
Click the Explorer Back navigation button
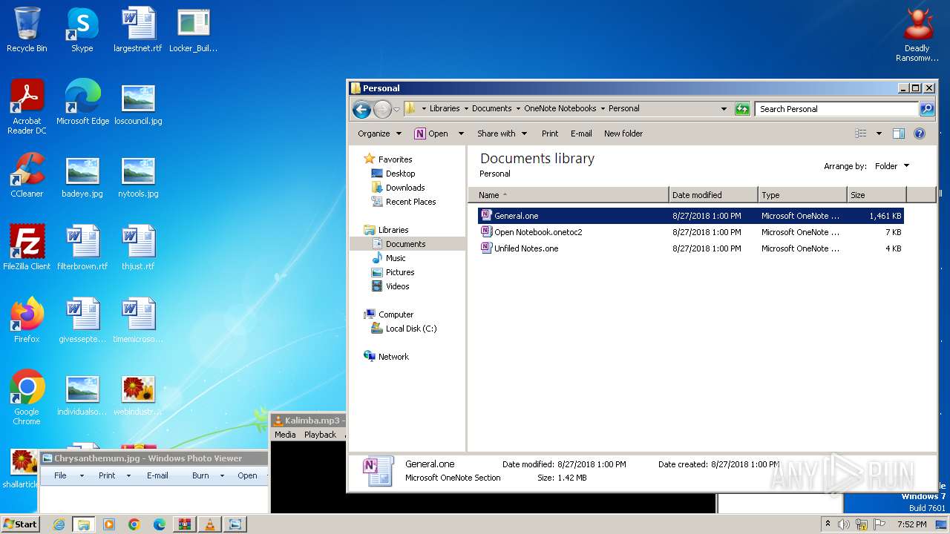[361, 109]
